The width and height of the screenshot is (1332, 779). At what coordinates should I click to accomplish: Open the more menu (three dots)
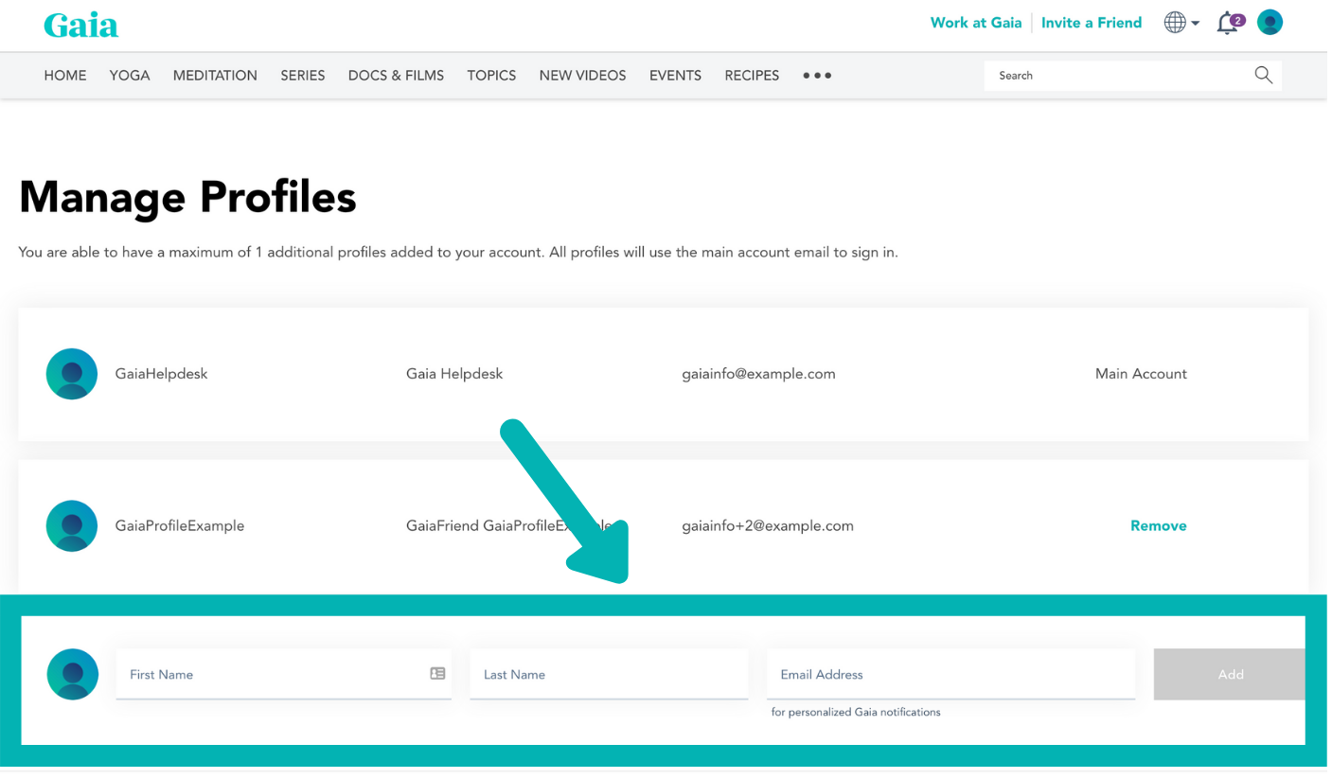click(816, 76)
